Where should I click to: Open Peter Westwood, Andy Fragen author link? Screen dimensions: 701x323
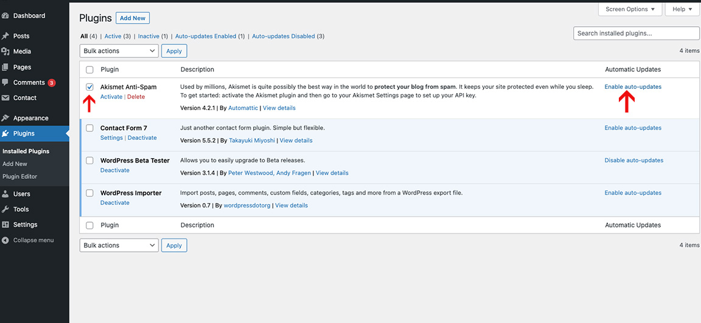click(270, 173)
